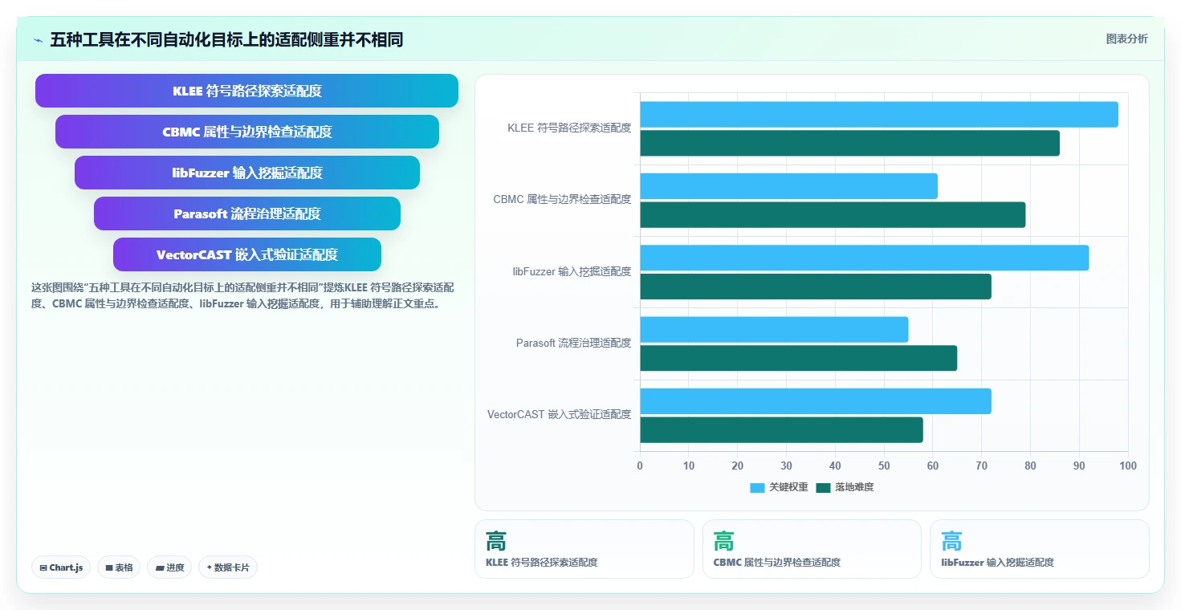Click the libFuzzer 关键权重 light-blue bar

[864, 258]
